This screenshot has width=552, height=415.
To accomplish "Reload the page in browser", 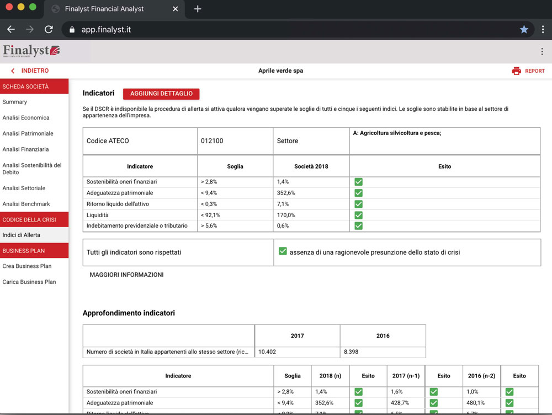I will point(49,30).
